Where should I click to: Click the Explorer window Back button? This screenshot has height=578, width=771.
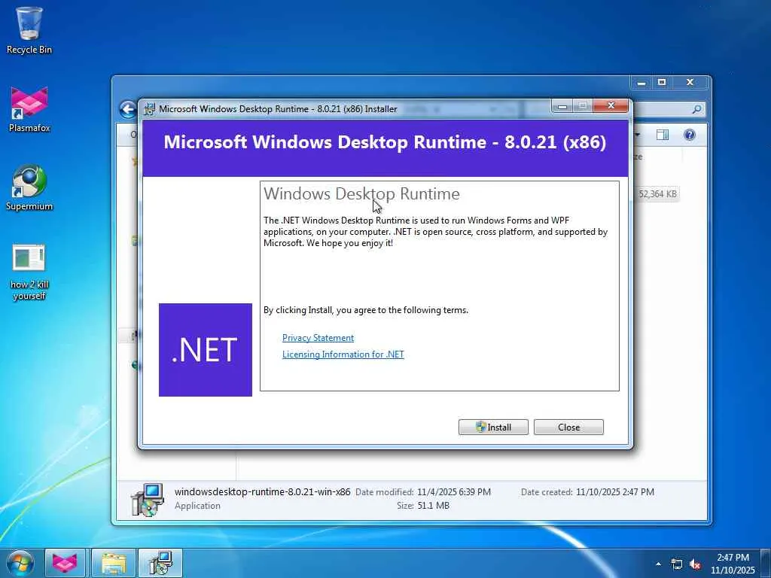(128, 109)
